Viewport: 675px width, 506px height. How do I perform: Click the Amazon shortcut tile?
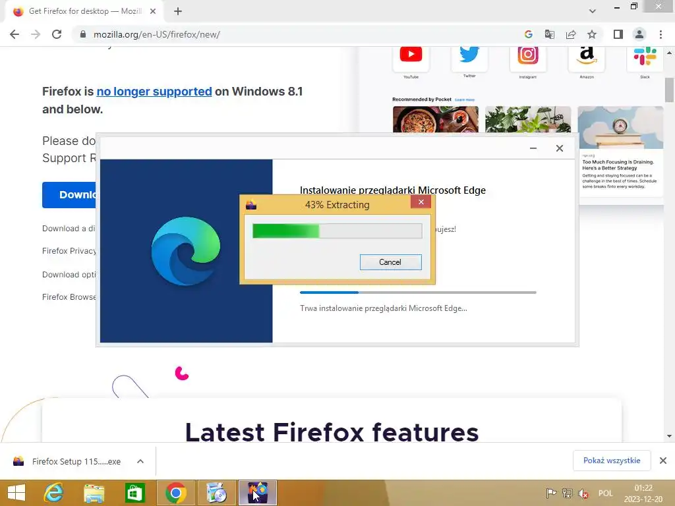pos(586,59)
